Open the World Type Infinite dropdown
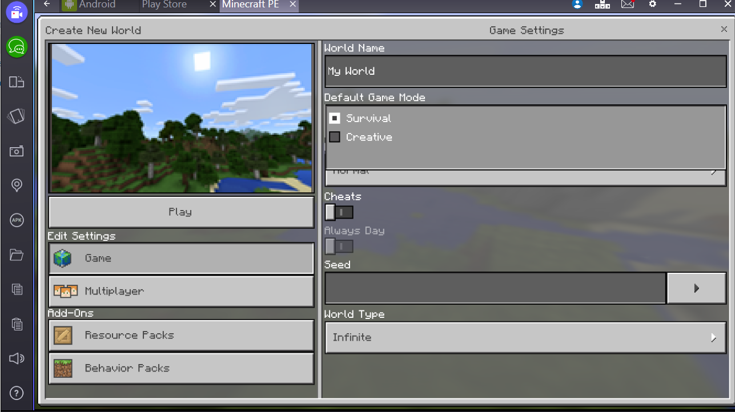The image size is (735, 412). point(525,337)
